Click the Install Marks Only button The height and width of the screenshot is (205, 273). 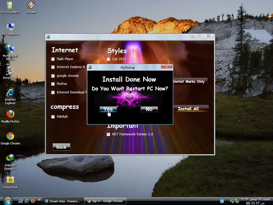190,81
